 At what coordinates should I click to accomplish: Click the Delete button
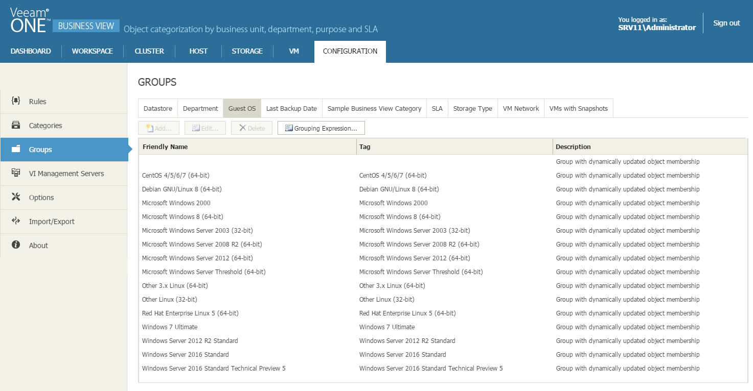coord(252,128)
